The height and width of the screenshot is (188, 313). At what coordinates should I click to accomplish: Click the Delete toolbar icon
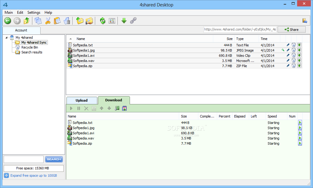point(67,20)
